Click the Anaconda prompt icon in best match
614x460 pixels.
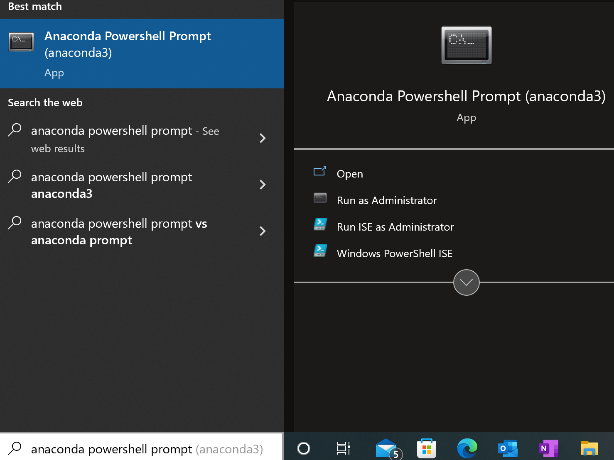[21, 41]
